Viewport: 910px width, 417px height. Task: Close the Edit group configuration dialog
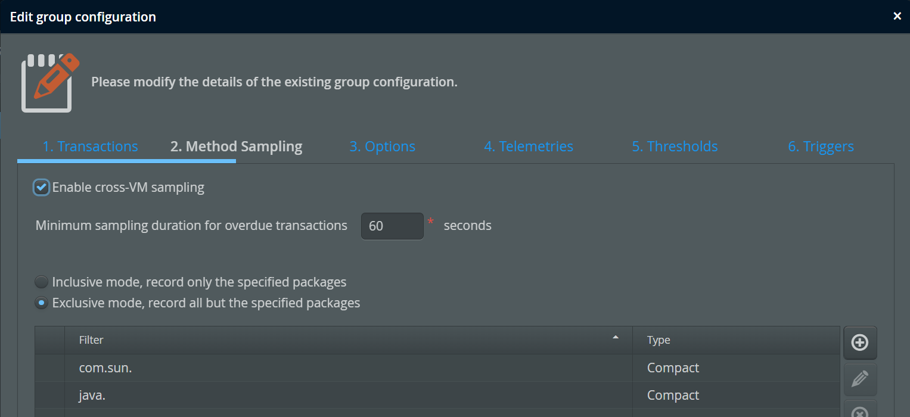click(x=897, y=17)
